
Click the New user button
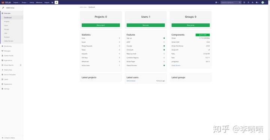pyautogui.click(x=145, y=25)
